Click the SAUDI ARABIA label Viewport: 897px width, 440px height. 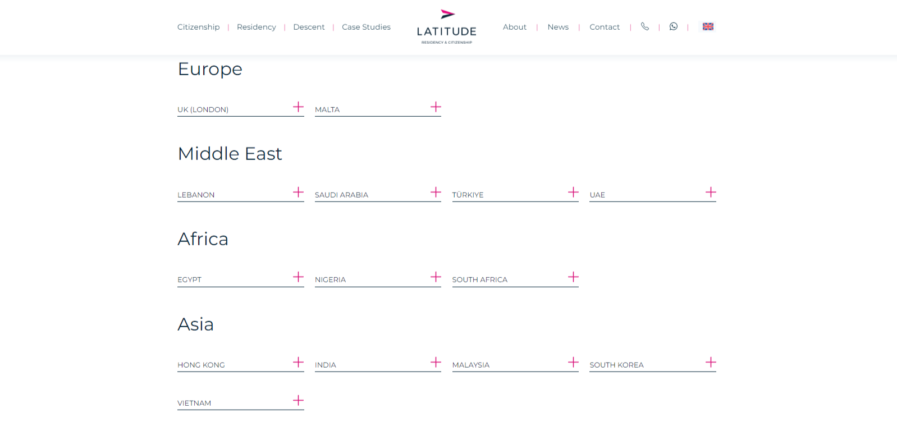(341, 195)
